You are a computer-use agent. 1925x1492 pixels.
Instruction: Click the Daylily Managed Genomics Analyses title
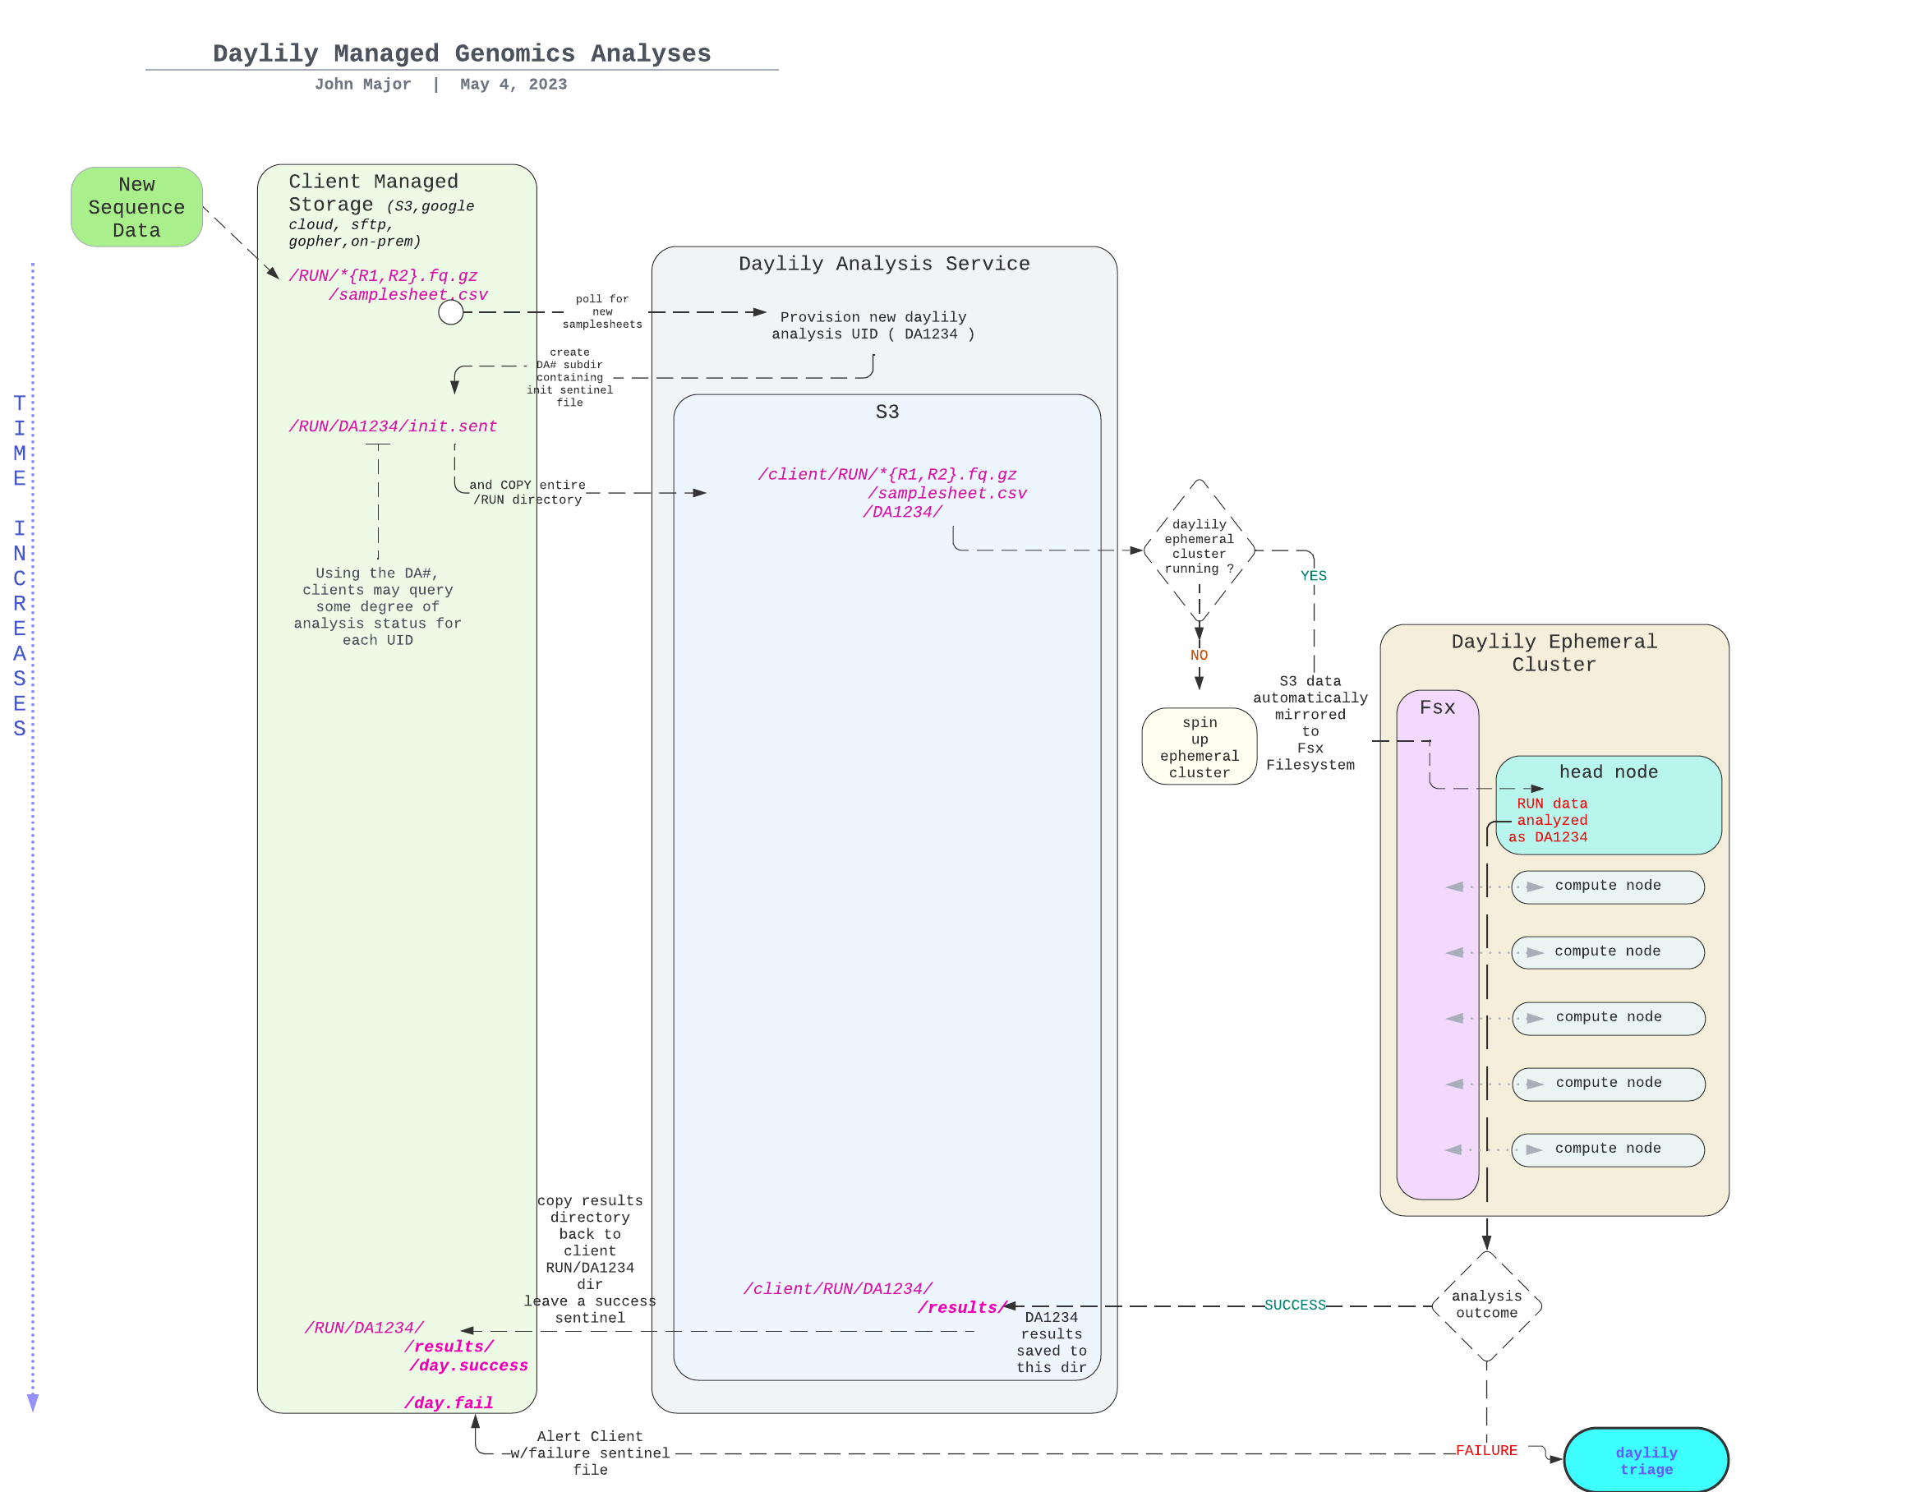coord(462,53)
